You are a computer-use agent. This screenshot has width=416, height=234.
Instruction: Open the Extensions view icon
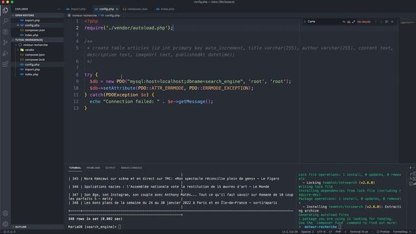click(x=5, y=64)
